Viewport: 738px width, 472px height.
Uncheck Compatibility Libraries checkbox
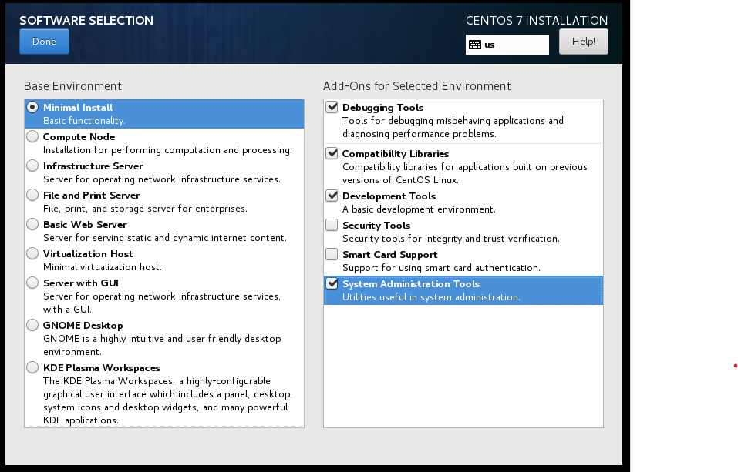(x=332, y=153)
